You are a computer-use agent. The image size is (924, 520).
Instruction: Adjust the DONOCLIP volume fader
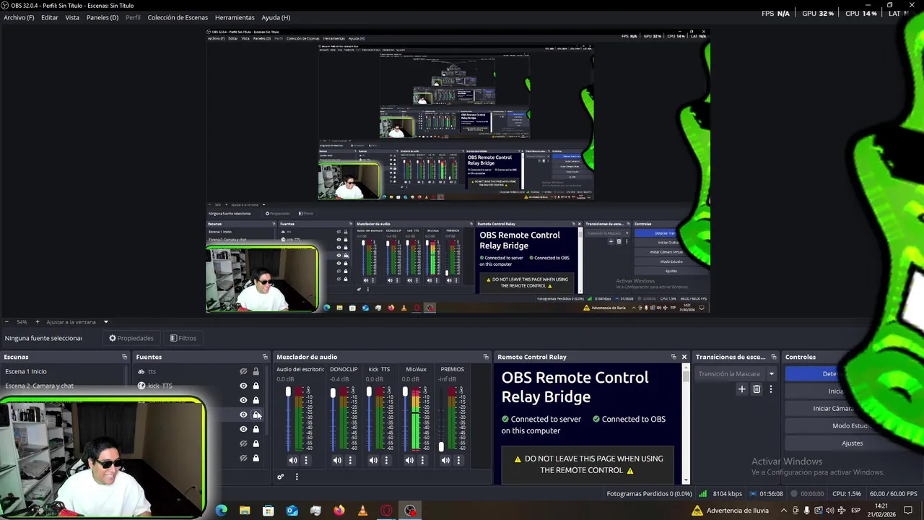[x=333, y=393]
